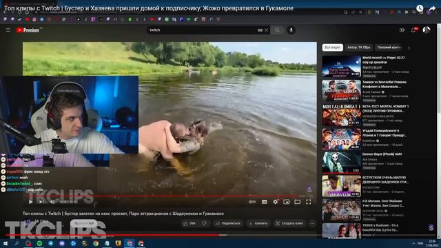Viewport: 441px width, 248px height.
Task: Show more chips with right chevron
Action: coord(409,48)
